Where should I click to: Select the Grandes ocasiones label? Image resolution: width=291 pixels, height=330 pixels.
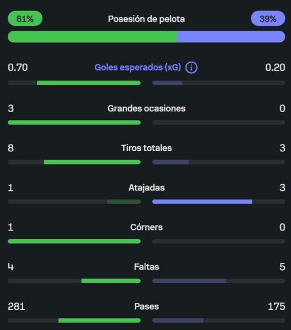point(146,108)
